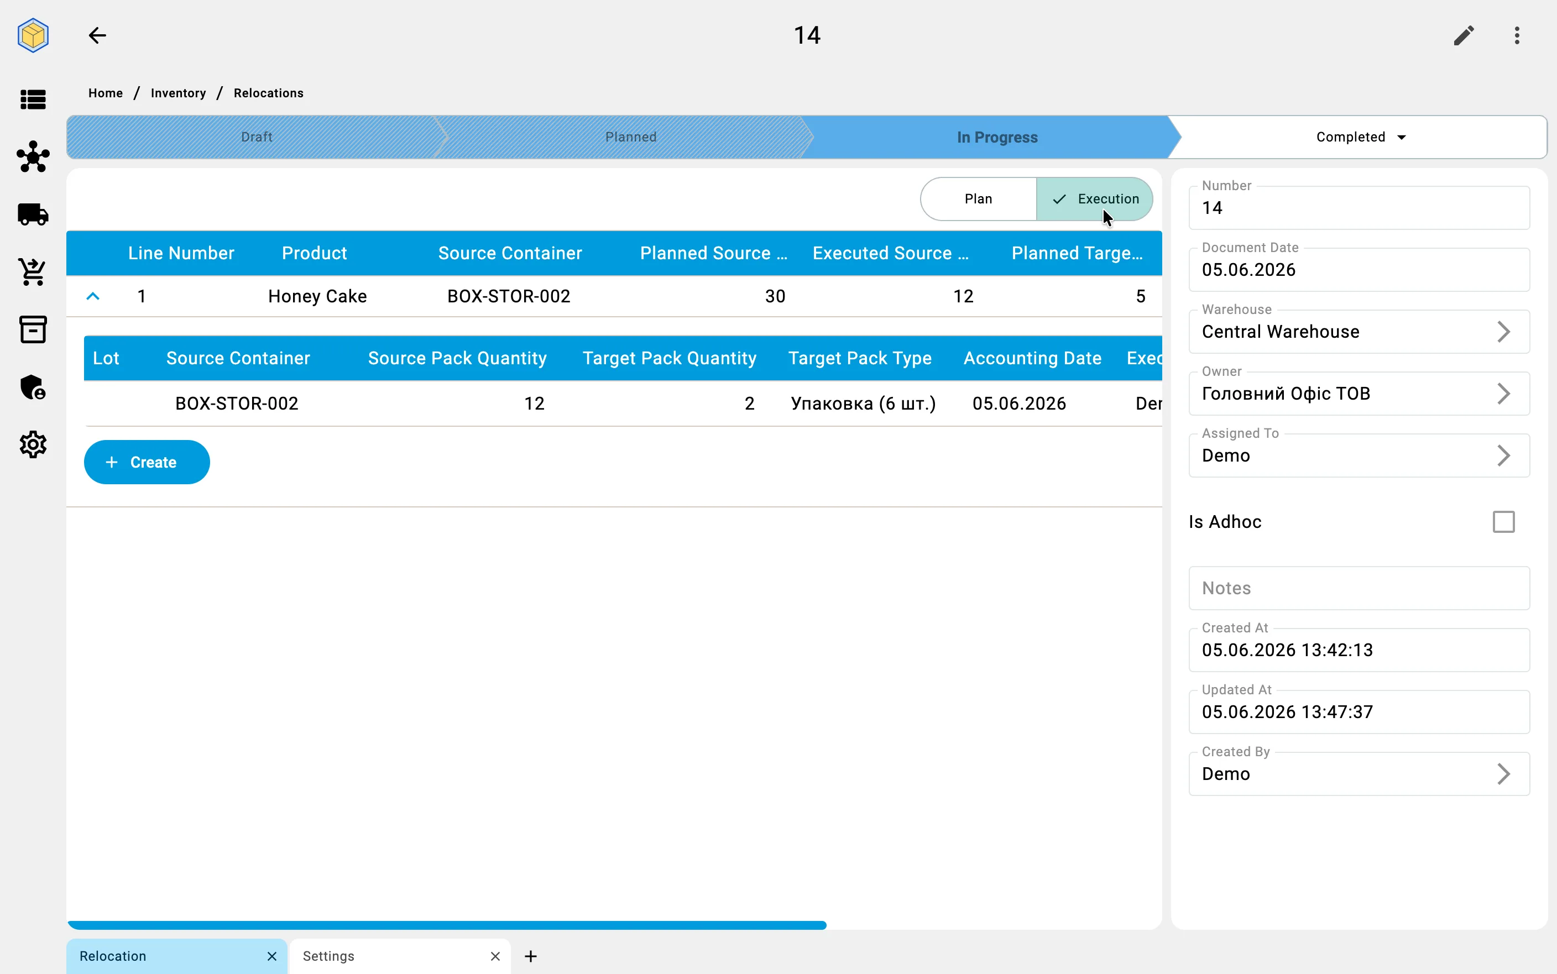Go to Inventory breadcrumb

coord(179,93)
